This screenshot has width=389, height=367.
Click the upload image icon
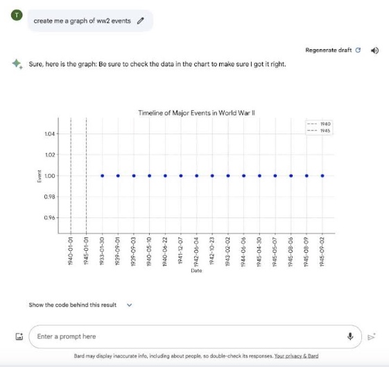[x=19, y=337]
